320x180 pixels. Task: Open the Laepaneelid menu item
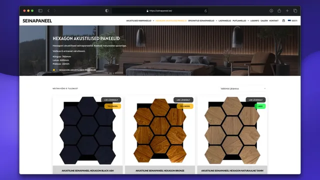point(224,20)
